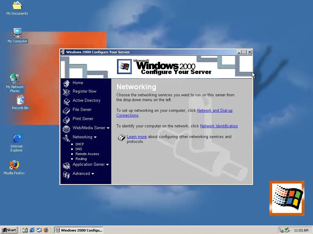Click the Networking heading text
The image size is (313, 234).
[136, 87]
